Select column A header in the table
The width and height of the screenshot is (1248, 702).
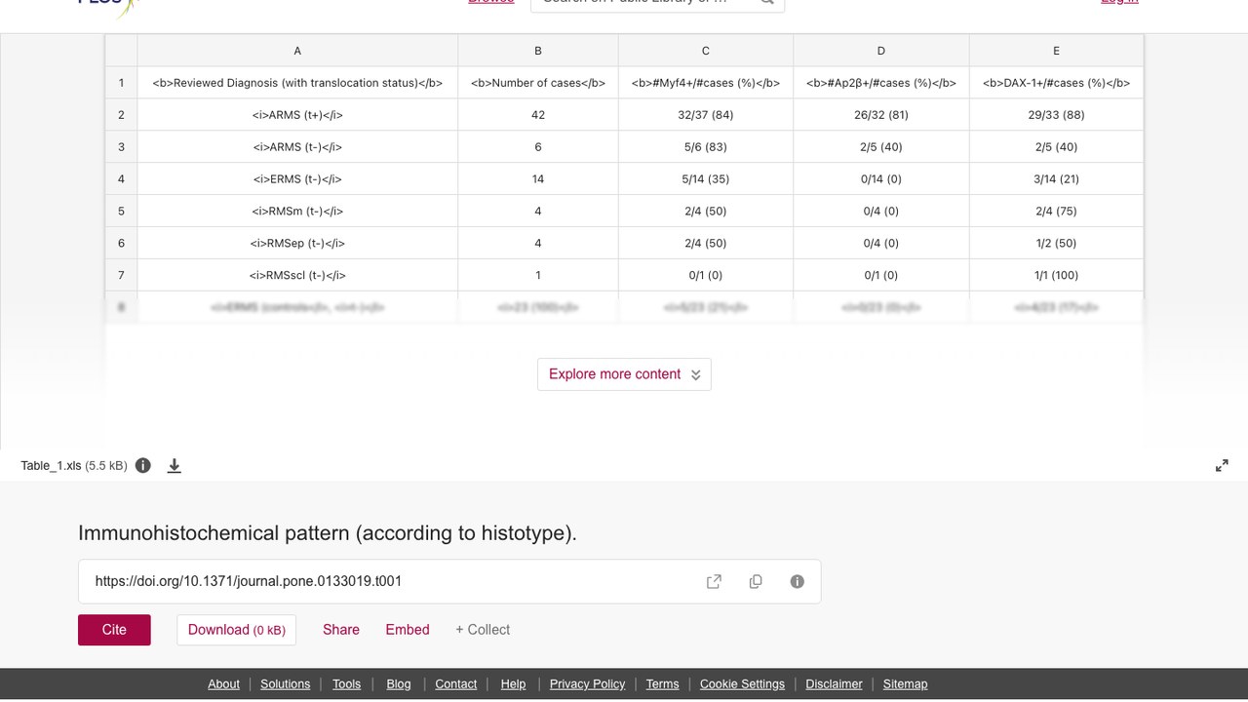point(297,51)
